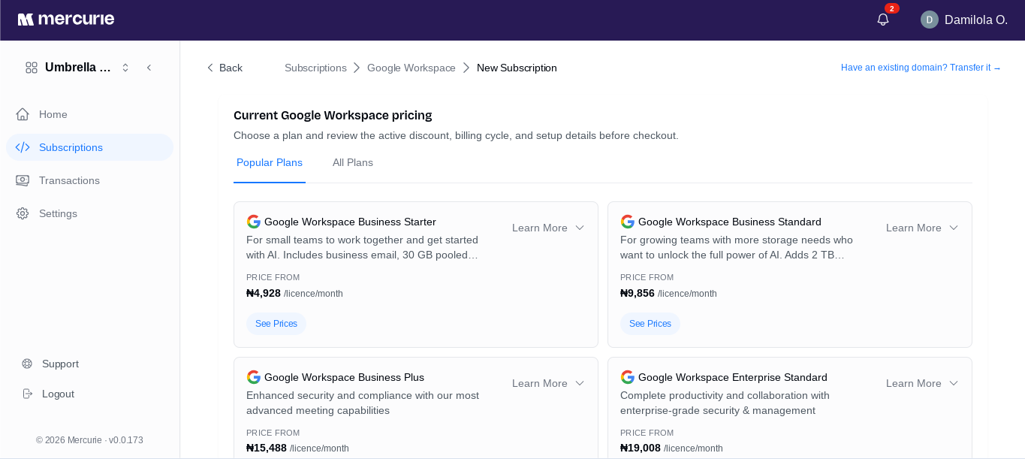Expand Learn More for Business Starter

[548, 228]
